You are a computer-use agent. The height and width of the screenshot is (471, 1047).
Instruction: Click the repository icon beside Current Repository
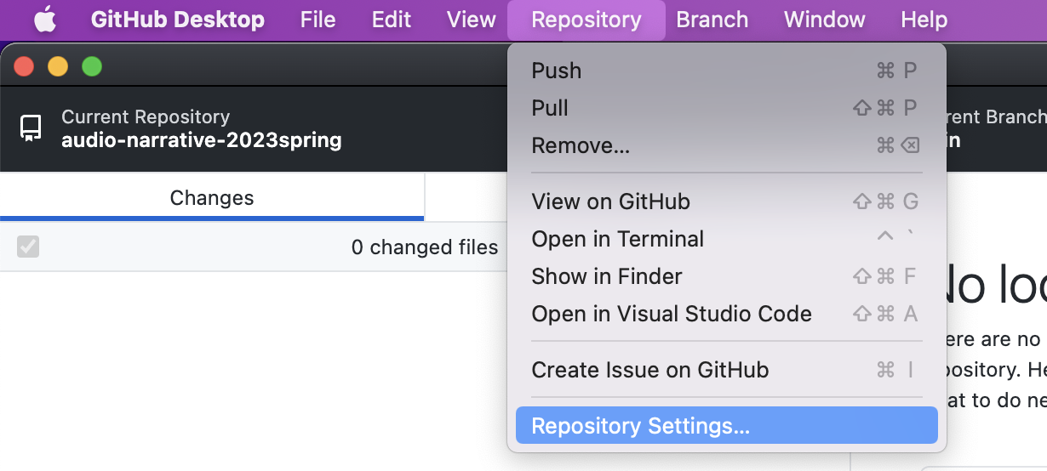coord(31,128)
